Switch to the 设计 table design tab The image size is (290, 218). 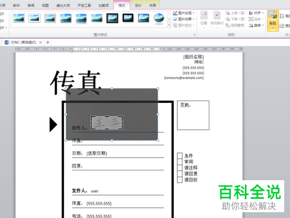coord(138,5)
